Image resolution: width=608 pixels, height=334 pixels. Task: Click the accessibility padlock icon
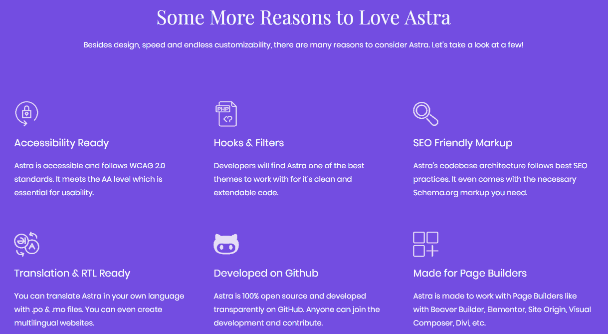pos(26,114)
